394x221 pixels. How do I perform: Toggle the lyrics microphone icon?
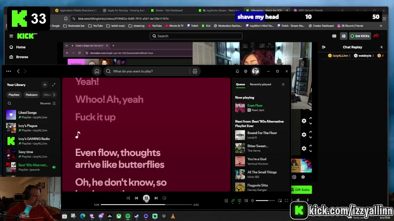pos(233,201)
